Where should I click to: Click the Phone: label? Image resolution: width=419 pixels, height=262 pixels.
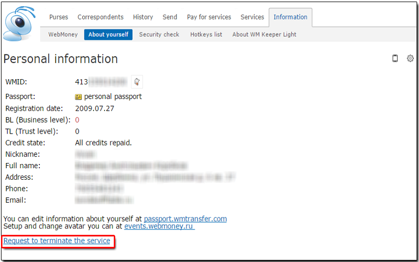click(17, 189)
